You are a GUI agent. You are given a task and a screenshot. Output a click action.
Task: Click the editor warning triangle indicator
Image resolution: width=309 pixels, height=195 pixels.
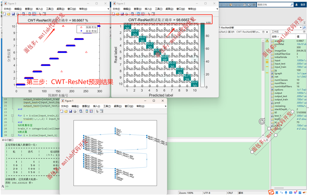[267, 40]
